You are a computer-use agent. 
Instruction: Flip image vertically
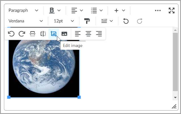[33, 34]
